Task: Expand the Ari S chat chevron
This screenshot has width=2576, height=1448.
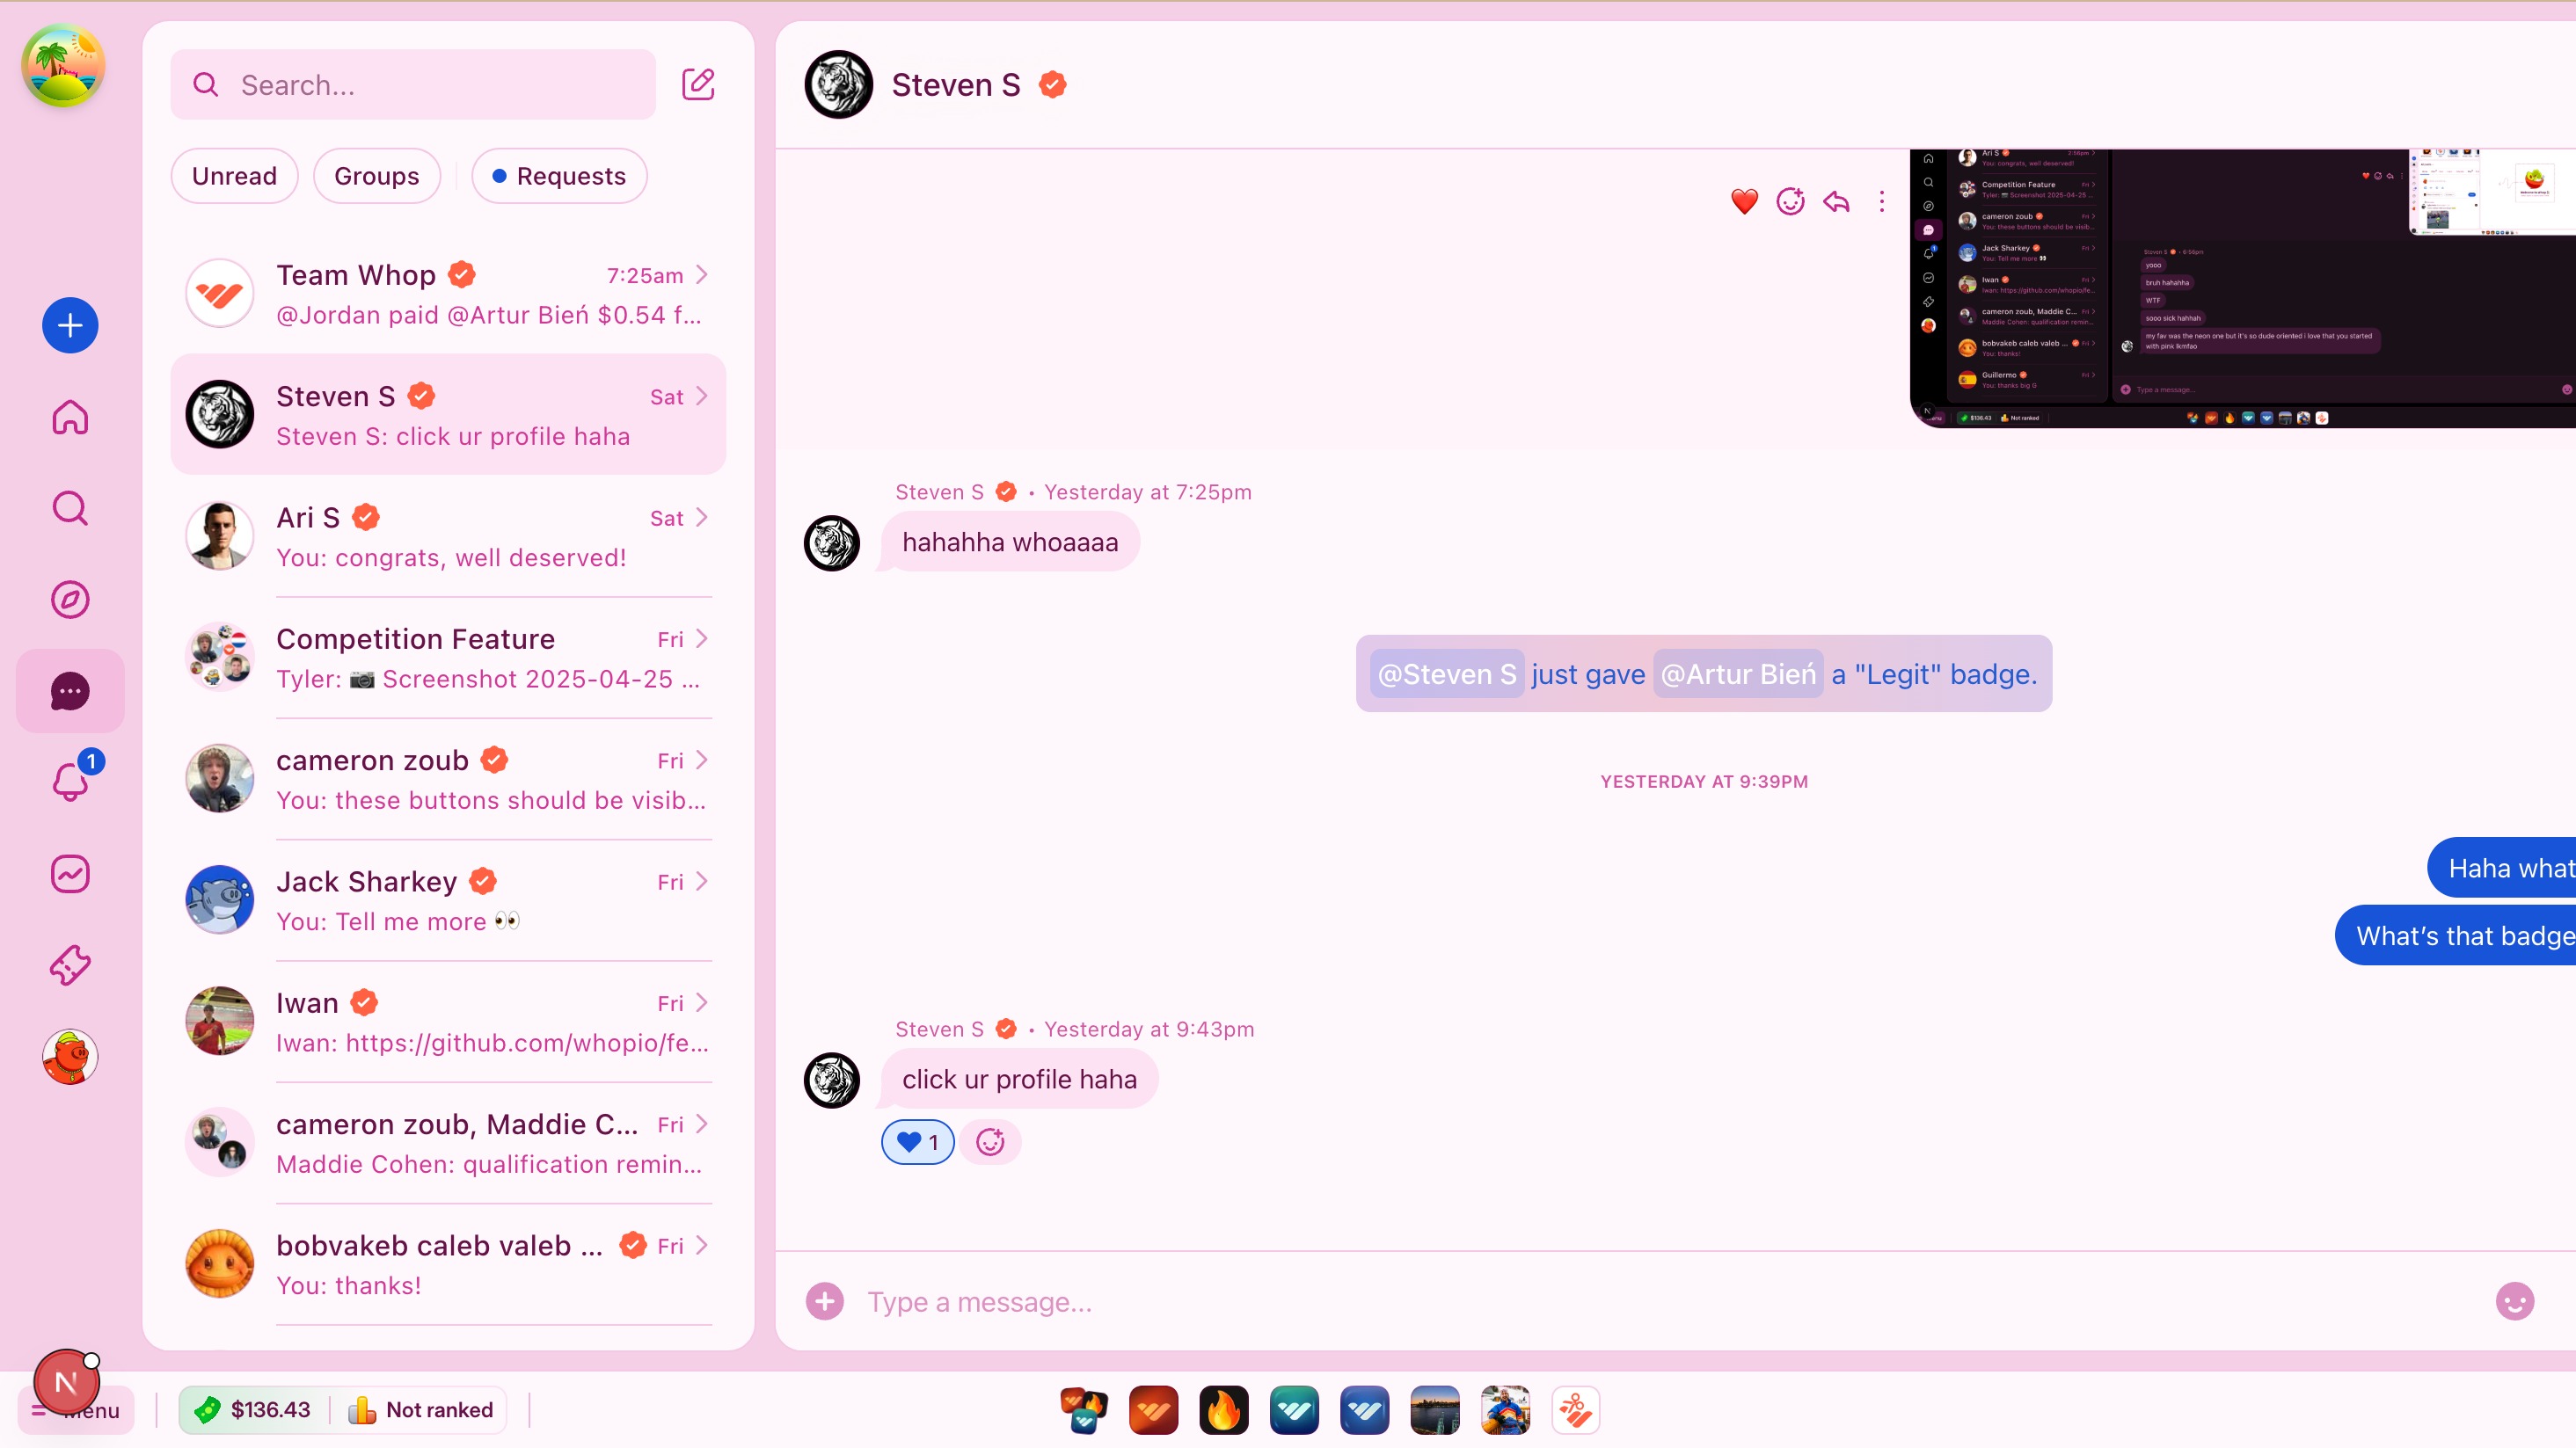Action: pos(702,518)
